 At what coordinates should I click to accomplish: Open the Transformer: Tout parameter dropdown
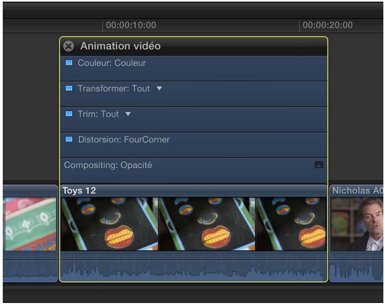point(159,88)
